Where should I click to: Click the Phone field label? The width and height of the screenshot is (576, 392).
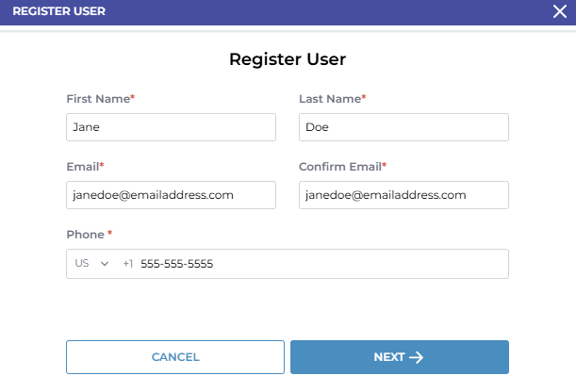(85, 235)
